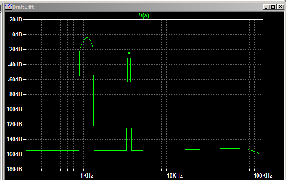Click the -80dB axis label
This screenshot has height=180, width=286.
pos(15,94)
